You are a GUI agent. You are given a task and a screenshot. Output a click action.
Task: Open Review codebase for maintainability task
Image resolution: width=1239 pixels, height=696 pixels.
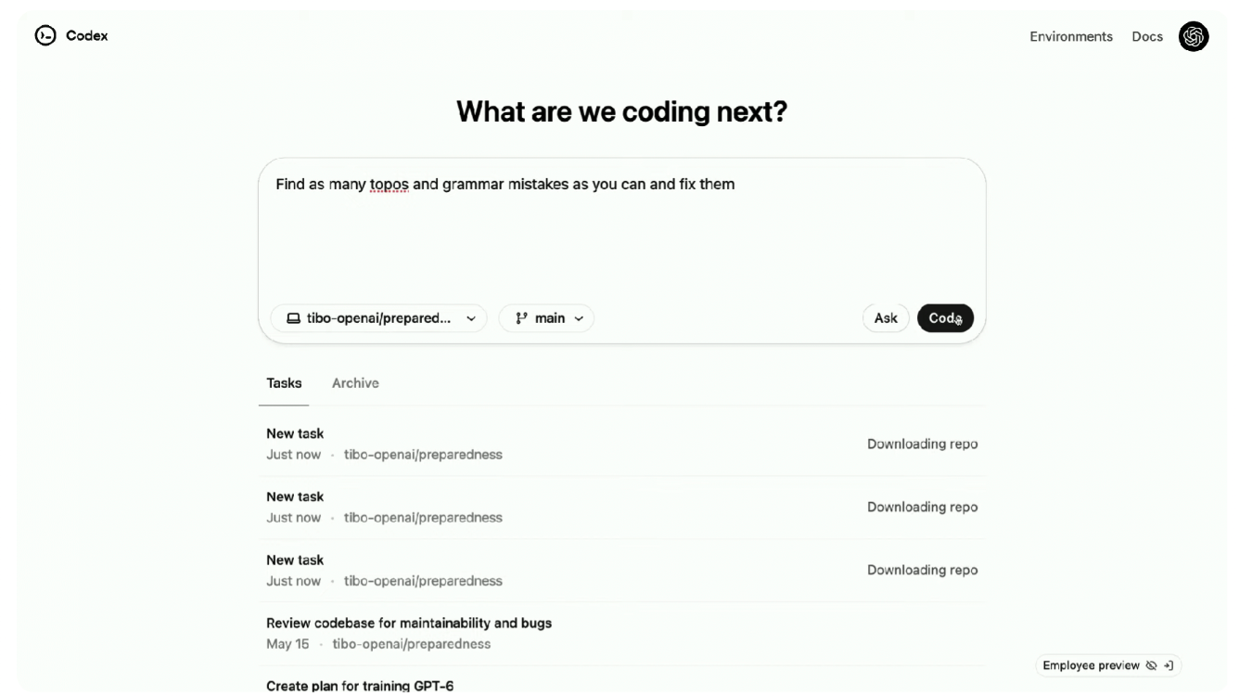408,623
